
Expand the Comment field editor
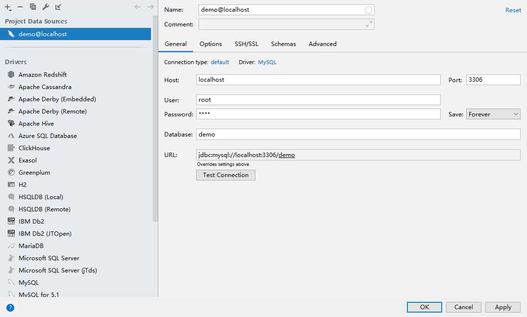(369, 24)
